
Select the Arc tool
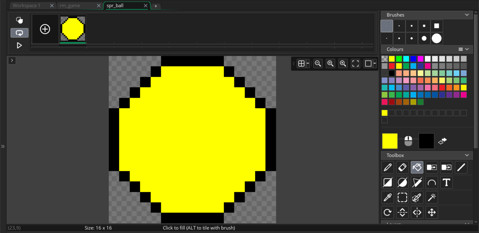tap(431, 183)
